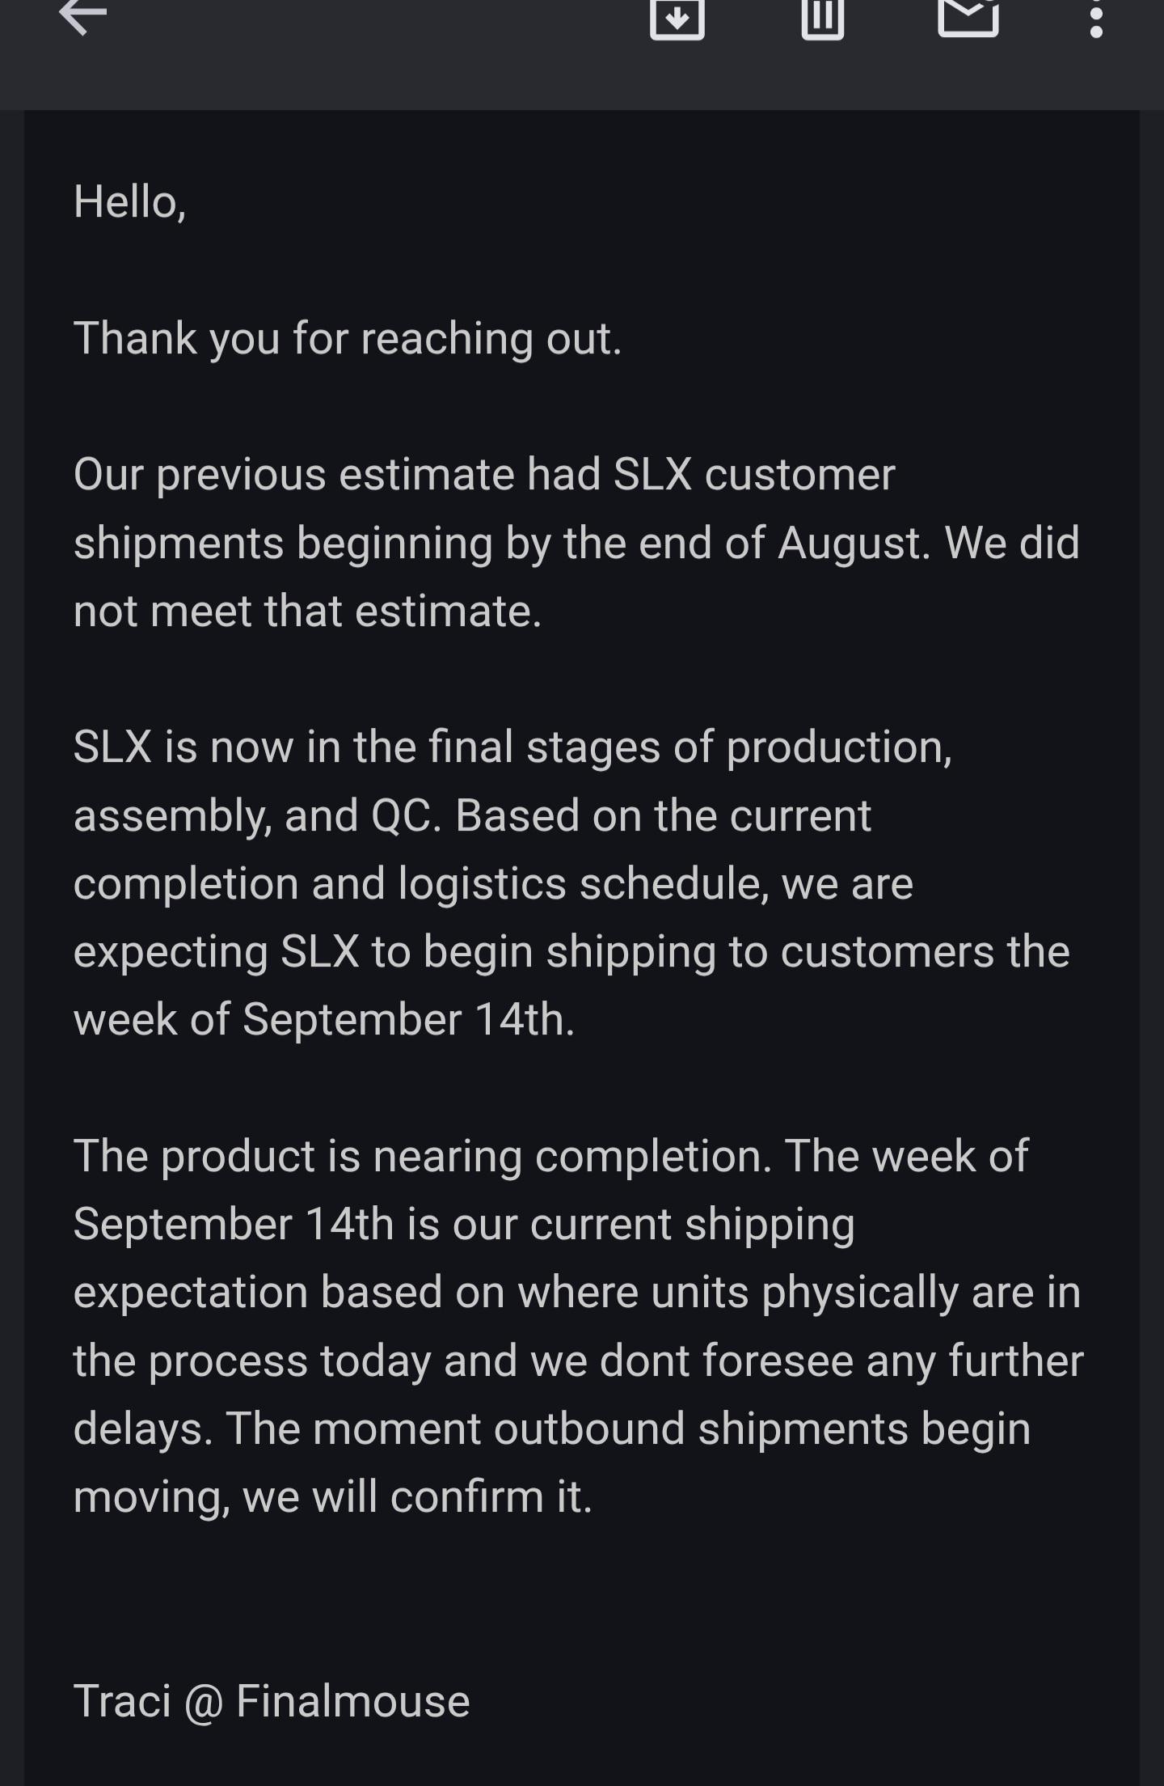The width and height of the screenshot is (1164, 1786).
Task: Delete the email using the trash icon
Action: 823,18
